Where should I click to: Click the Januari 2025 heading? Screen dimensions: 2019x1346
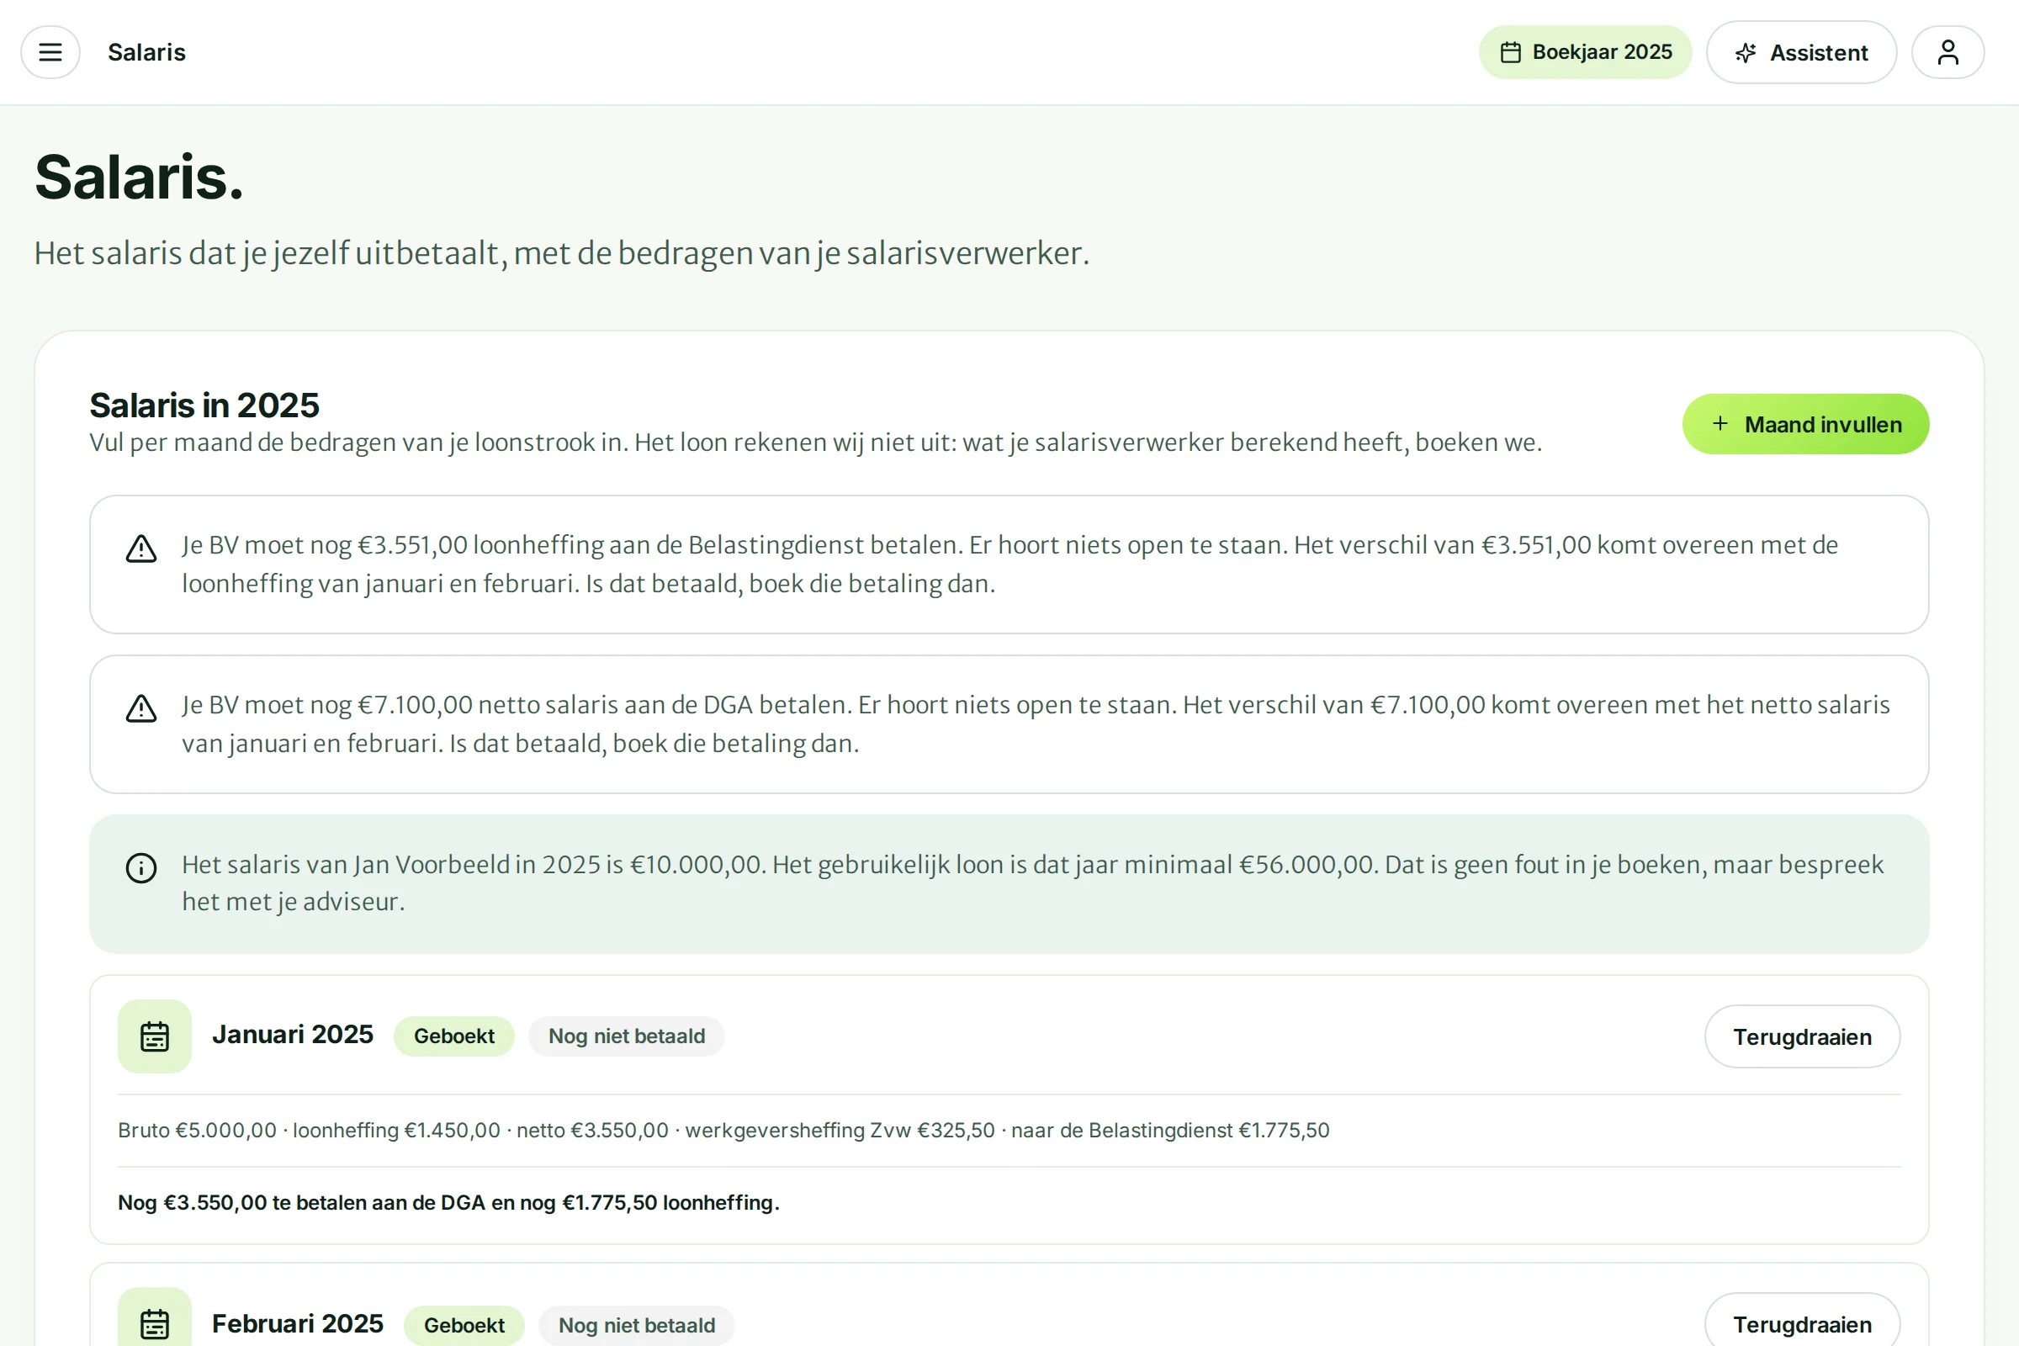click(x=293, y=1035)
